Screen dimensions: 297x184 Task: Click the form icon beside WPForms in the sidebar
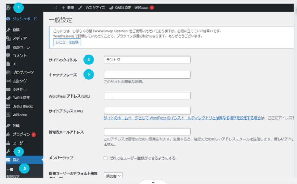coord(8,115)
